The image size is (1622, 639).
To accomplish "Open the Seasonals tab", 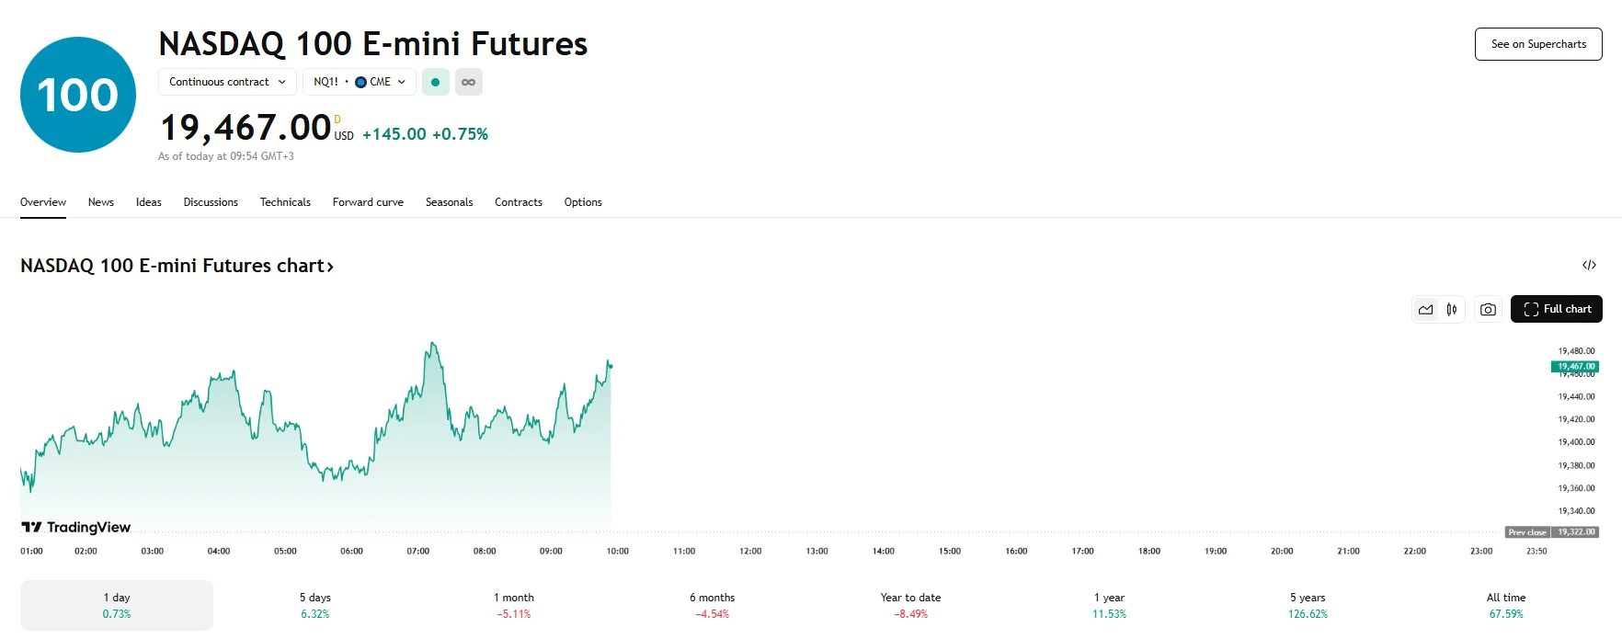I will tap(450, 201).
